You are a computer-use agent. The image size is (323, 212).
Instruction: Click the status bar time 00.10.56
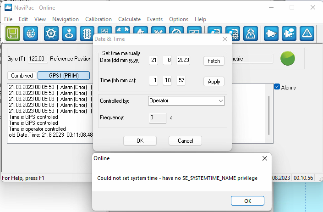point(303,178)
